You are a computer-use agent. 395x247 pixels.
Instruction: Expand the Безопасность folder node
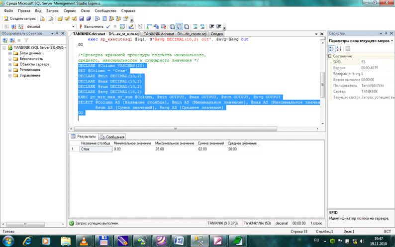9,59
